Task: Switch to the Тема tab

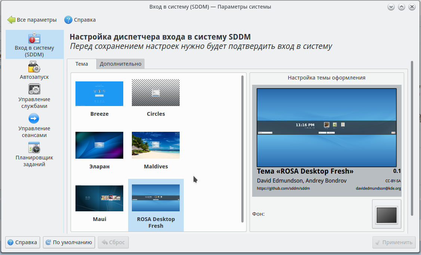Action: point(81,64)
